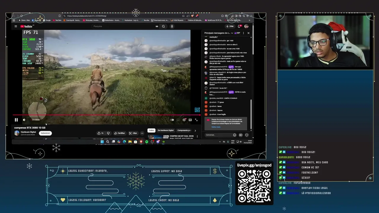Open more actions ellipsis under video

(142, 133)
